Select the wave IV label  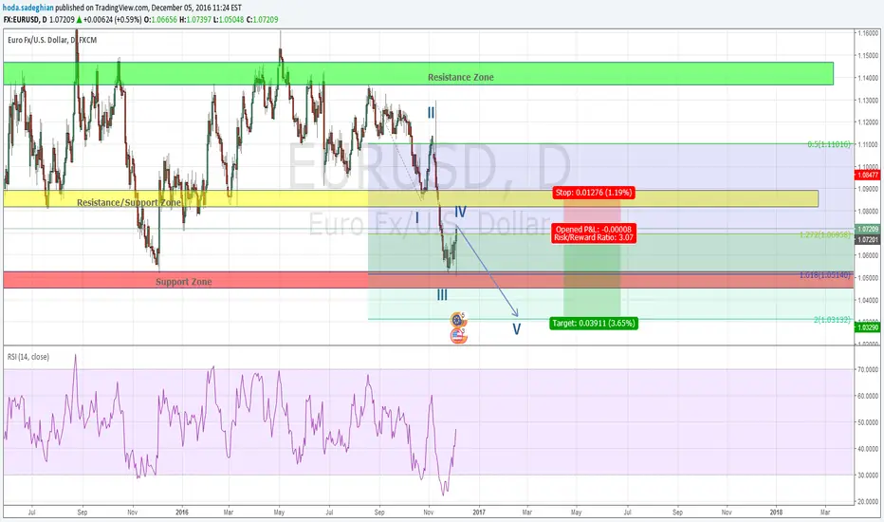(x=460, y=212)
